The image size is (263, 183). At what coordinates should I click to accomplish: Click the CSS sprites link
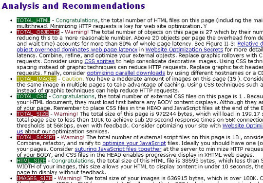coord(99,61)
